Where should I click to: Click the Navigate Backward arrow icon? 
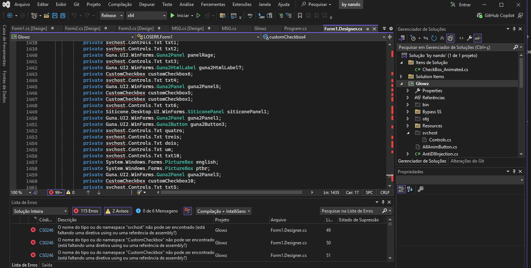10,16
